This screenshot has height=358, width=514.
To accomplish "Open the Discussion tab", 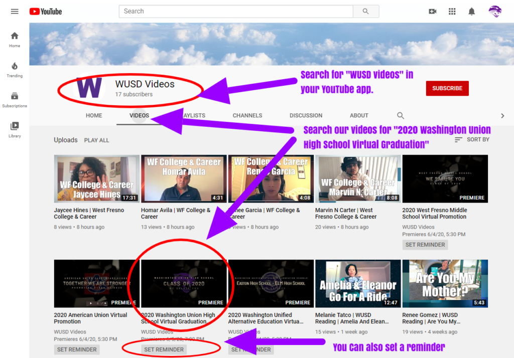I will point(306,116).
